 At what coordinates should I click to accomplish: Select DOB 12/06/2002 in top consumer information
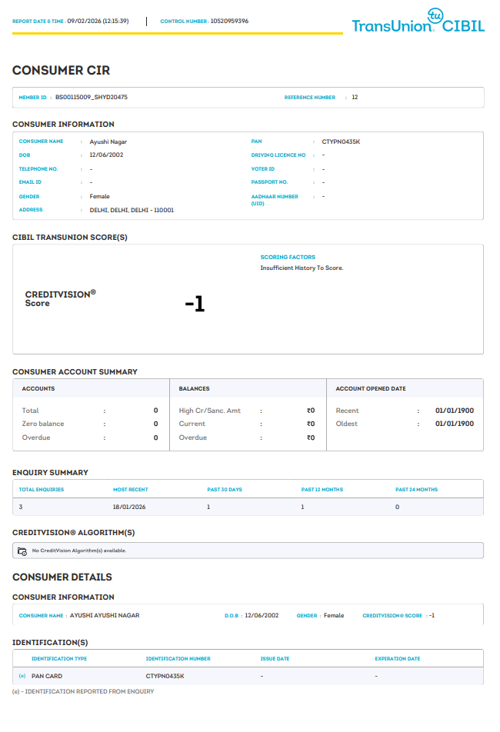[x=106, y=155]
